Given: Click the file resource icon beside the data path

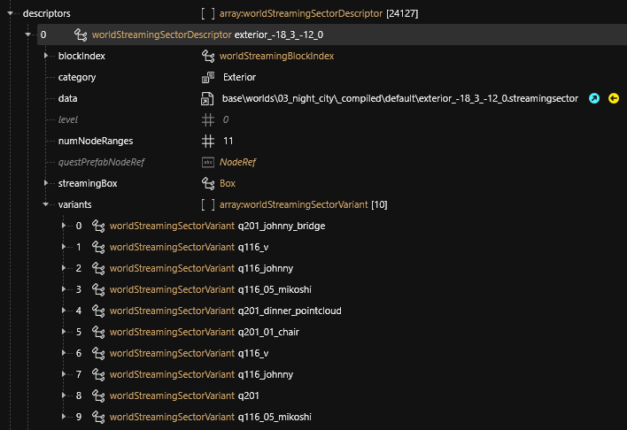Looking at the screenshot, I should pos(208,98).
